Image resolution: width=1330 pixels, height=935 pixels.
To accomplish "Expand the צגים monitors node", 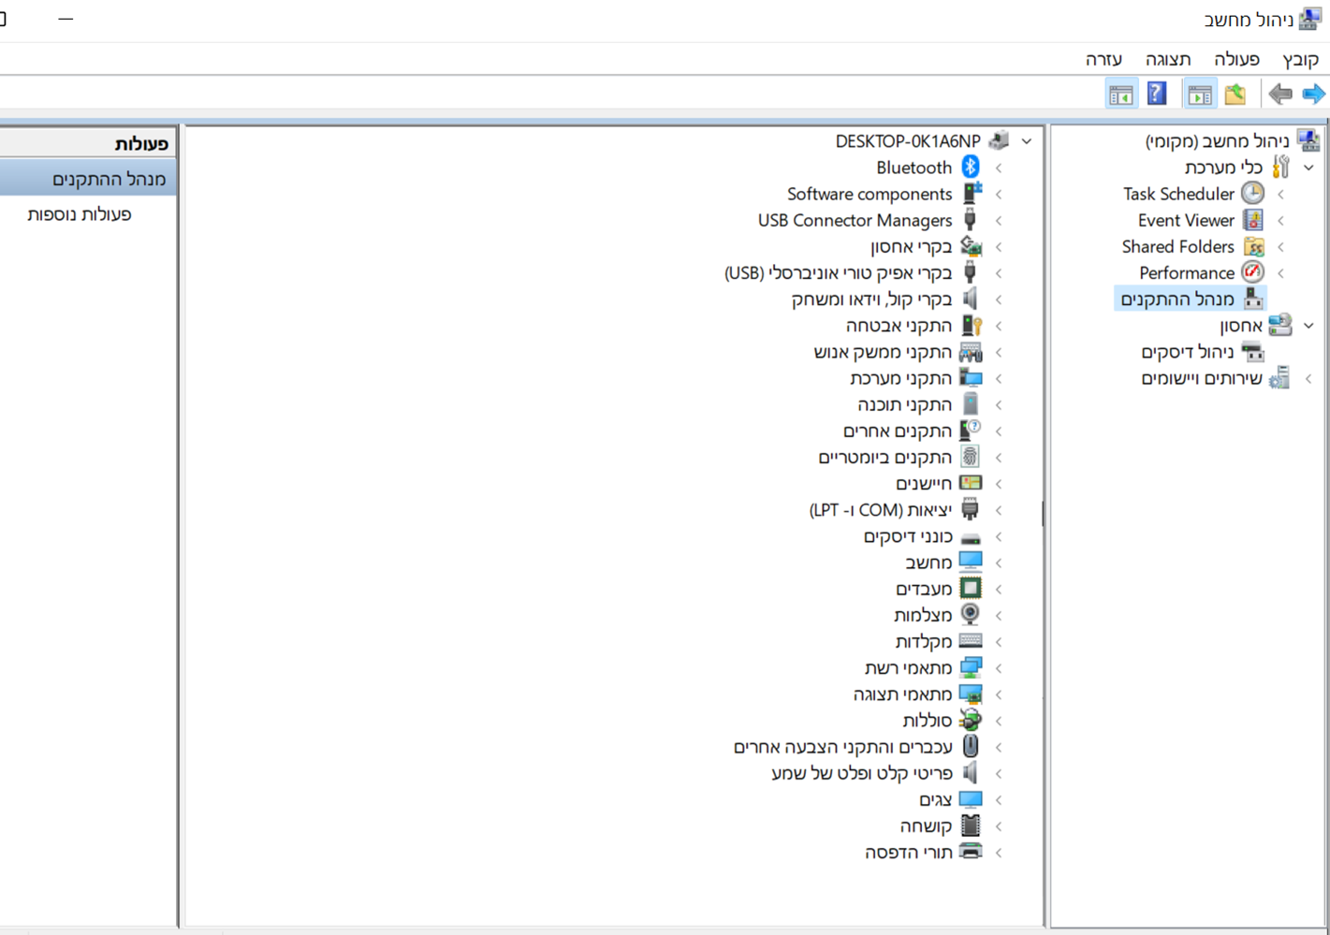I will click(x=999, y=800).
